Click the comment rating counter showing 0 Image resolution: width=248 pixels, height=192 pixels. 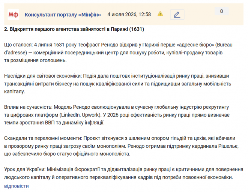221,11
